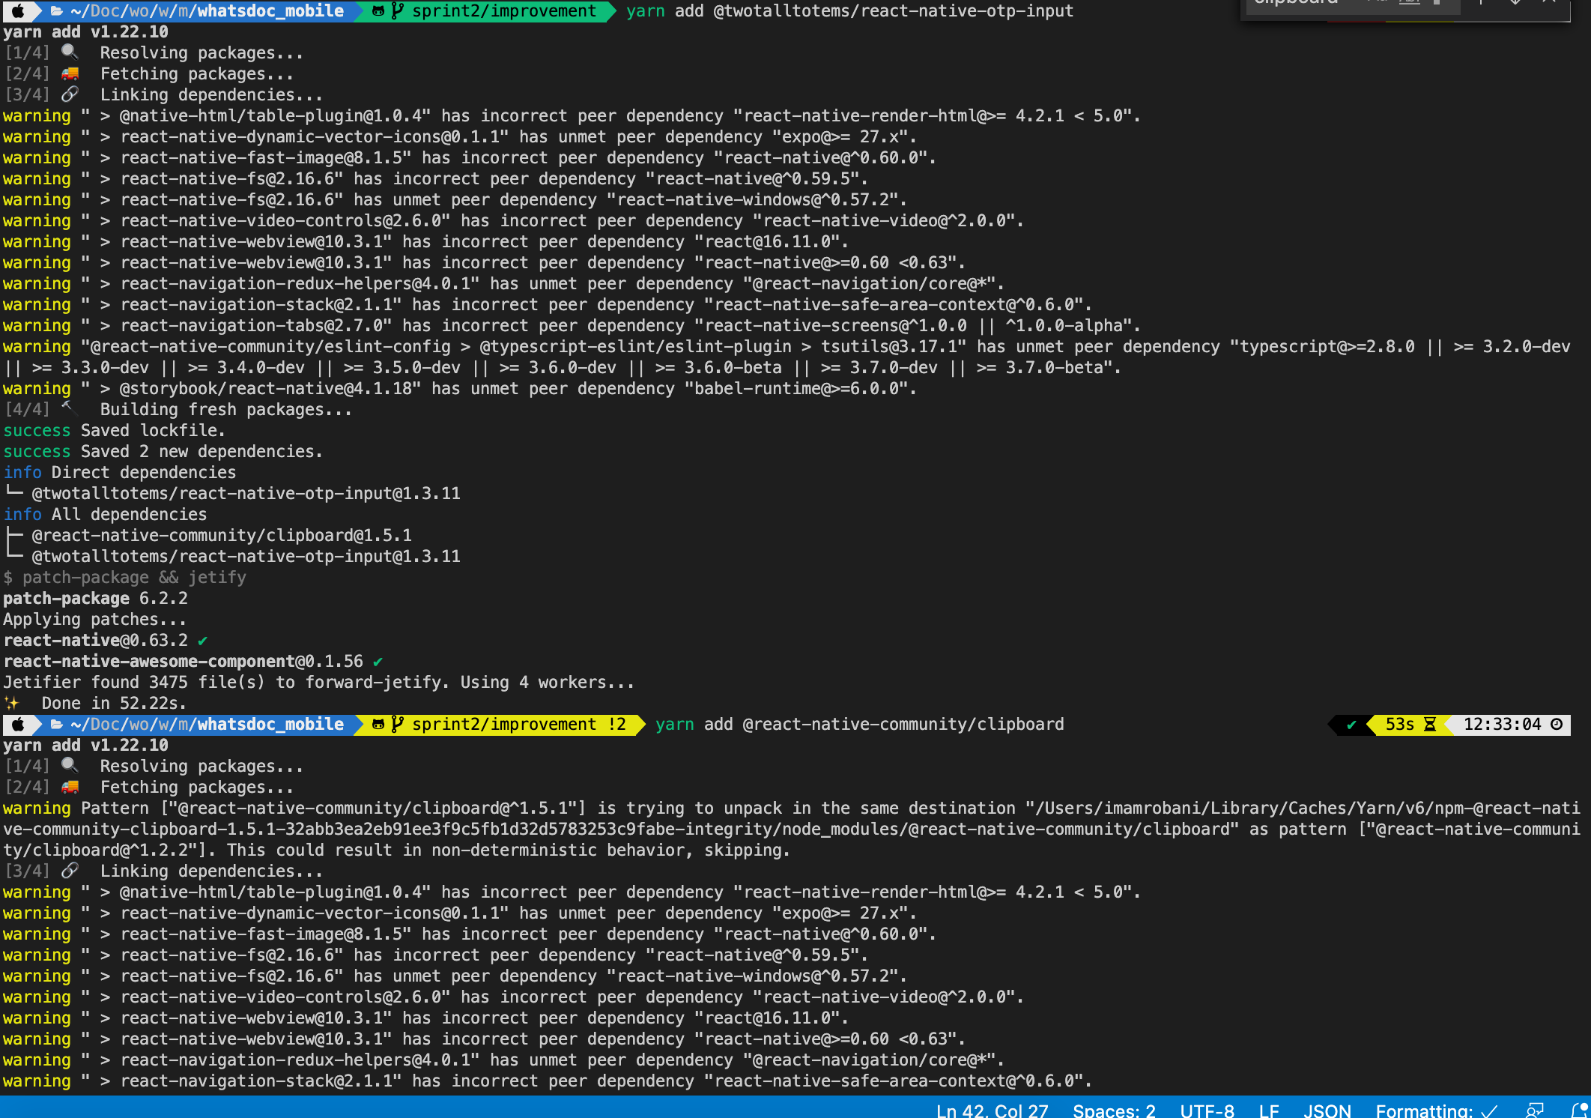
Task: Open the LF end-of-line selector
Action: coord(1269,1110)
